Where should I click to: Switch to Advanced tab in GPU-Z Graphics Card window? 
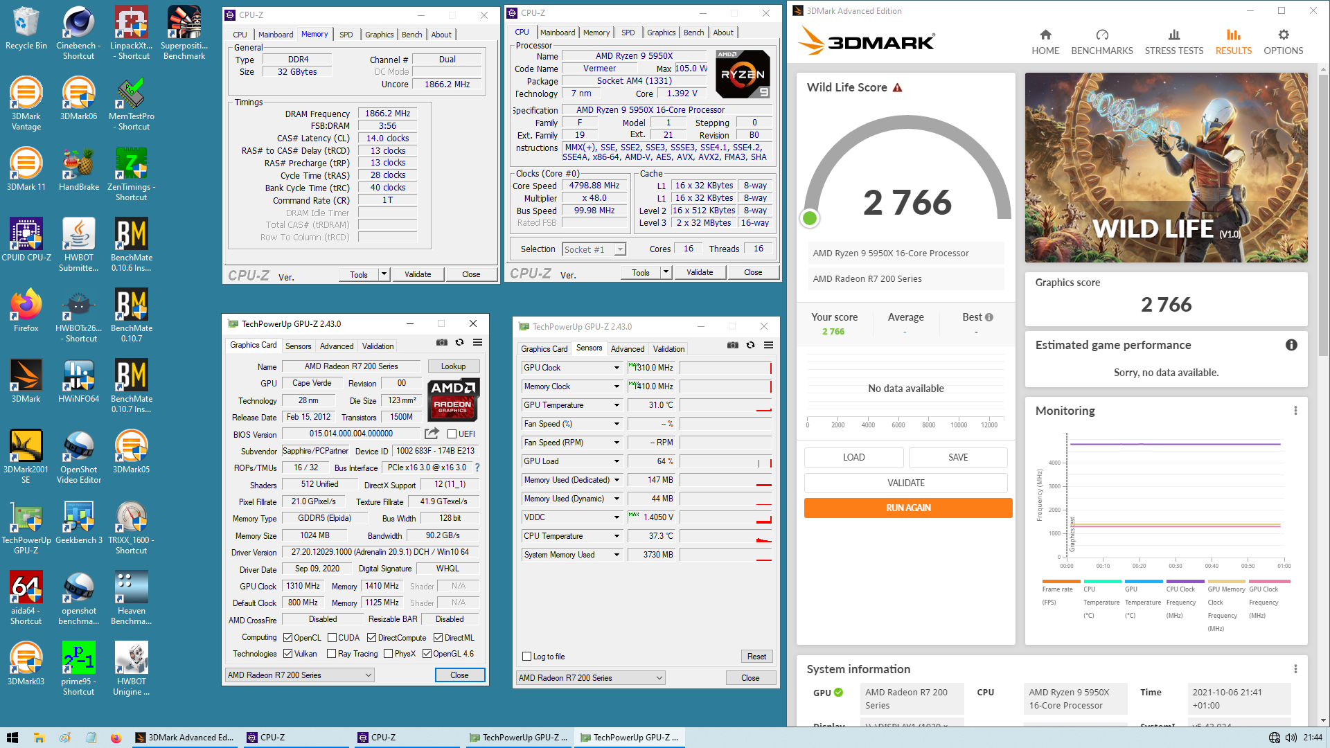coord(337,346)
